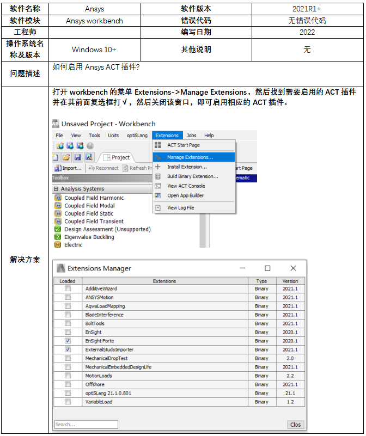This screenshot has width=366, height=436.
Task: Switch to the Project tab
Action: (117, 157)
